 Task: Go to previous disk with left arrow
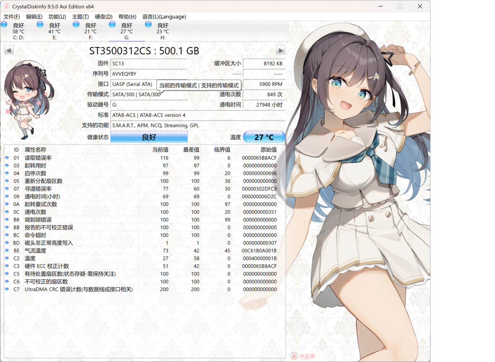(9, 50)
